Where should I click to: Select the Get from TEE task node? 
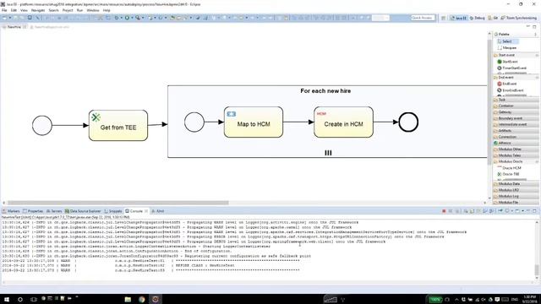[118, 126]
